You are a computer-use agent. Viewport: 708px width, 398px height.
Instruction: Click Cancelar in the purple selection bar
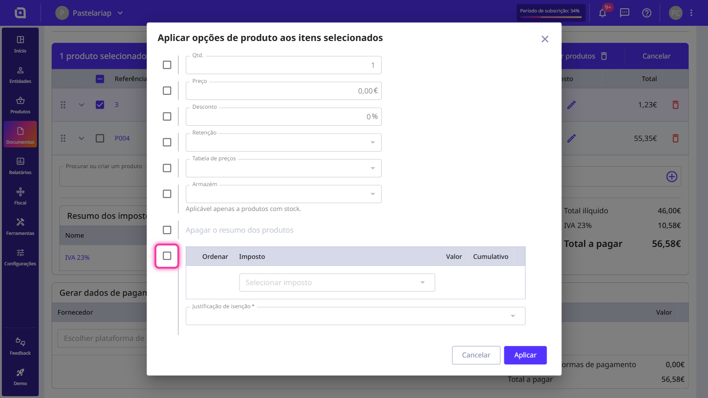click(x=656, y=56)
